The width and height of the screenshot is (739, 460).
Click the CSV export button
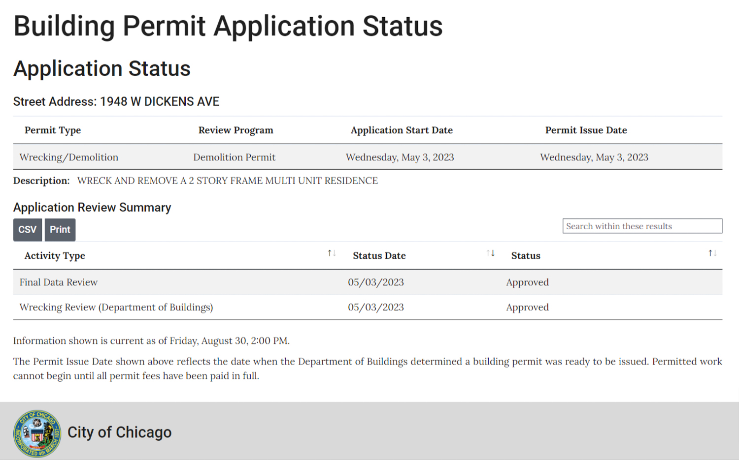[28, 230]
